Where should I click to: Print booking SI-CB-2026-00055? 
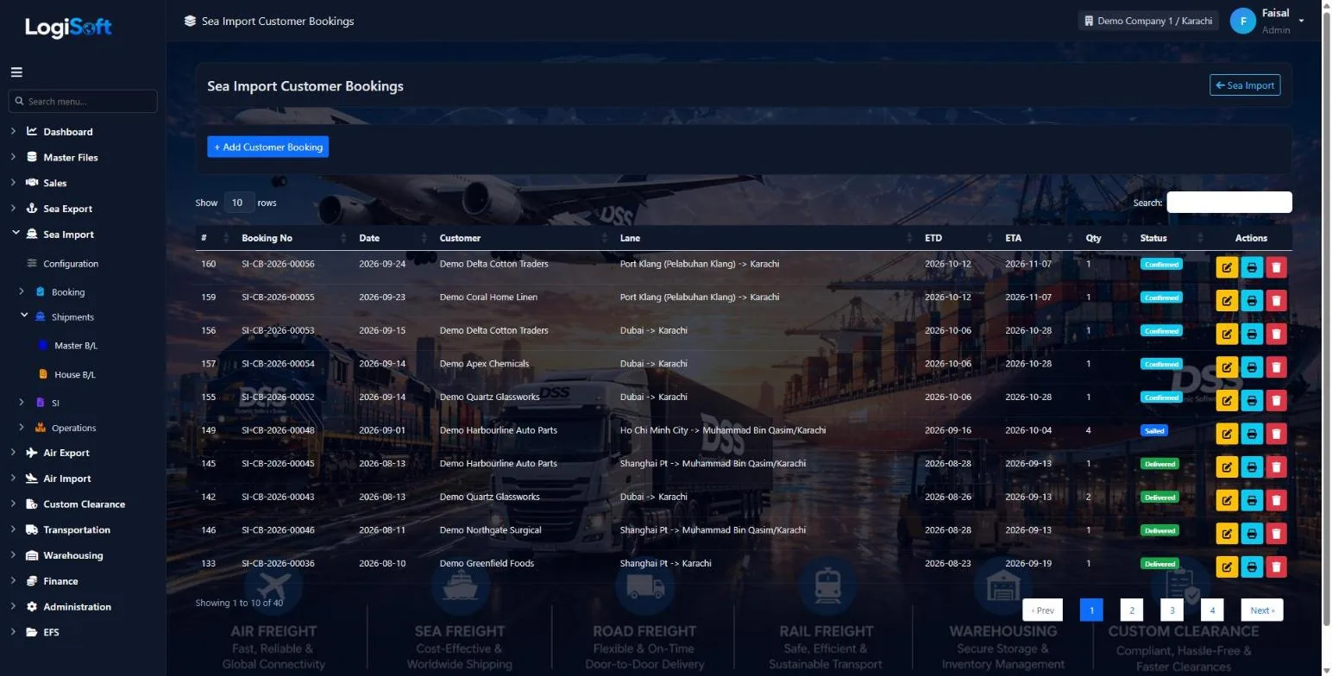pos(1251,300)
